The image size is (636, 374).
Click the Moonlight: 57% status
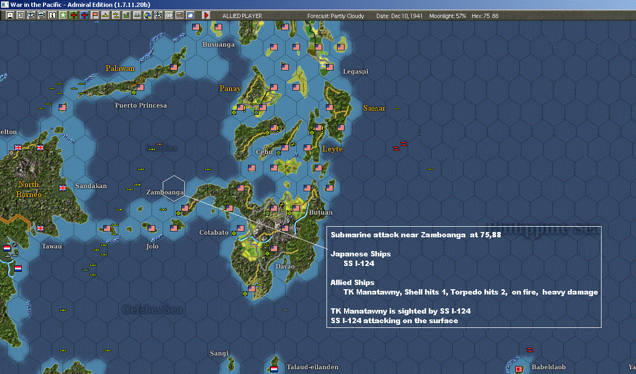447,16
